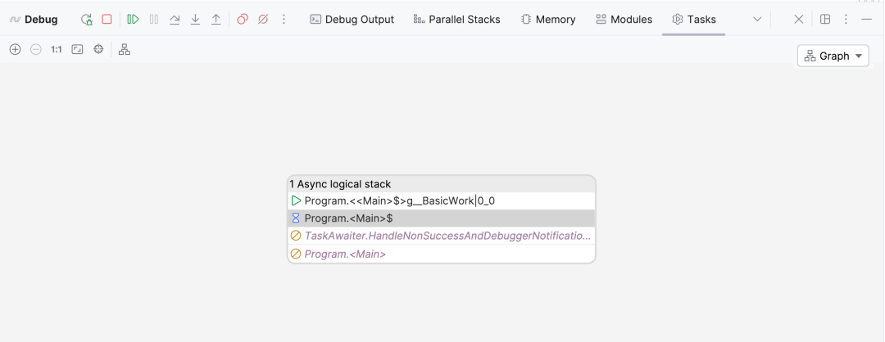Apply graph layout icon
Viewport: 885px width, 342px height.
pyautogui.click(x=125, y=50)
